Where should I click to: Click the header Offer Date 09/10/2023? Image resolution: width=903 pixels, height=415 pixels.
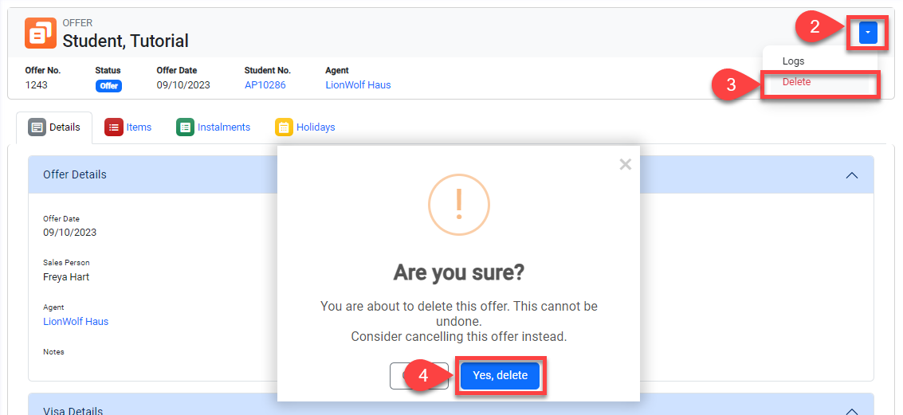click(183, 85)
